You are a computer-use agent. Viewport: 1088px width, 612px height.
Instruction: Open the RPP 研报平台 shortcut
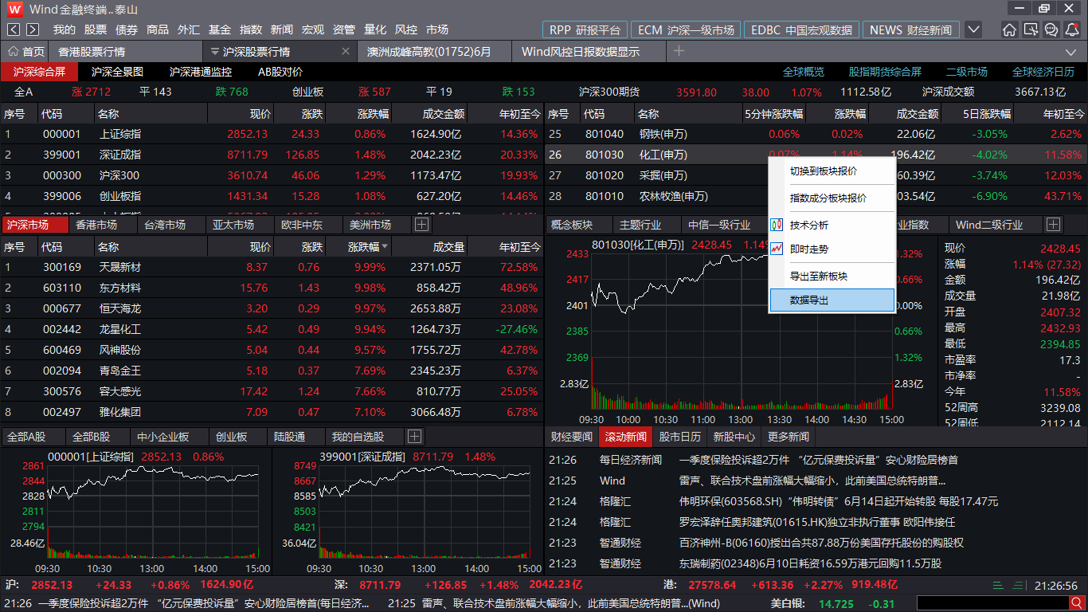[x=585, y=29]
